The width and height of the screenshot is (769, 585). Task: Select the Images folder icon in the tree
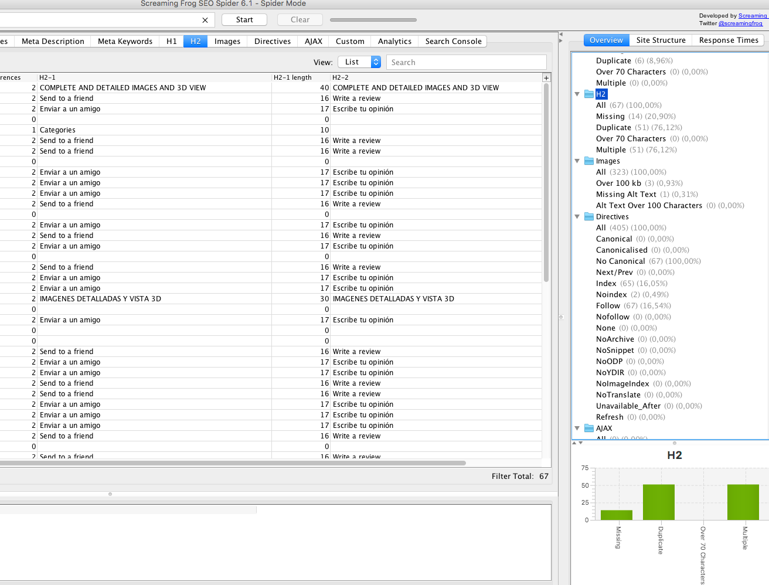[x=589, y=161]
